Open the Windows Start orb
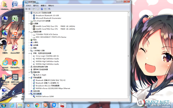 (x=3, y=105)
